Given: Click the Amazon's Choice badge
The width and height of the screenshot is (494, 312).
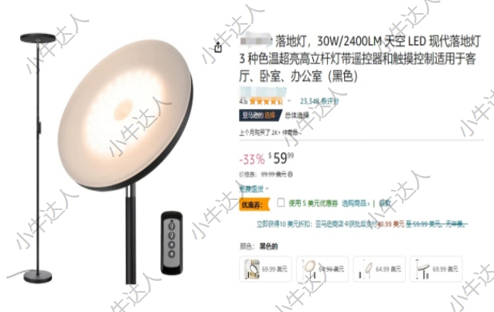Looking at the screenshot, I should 261,116.
